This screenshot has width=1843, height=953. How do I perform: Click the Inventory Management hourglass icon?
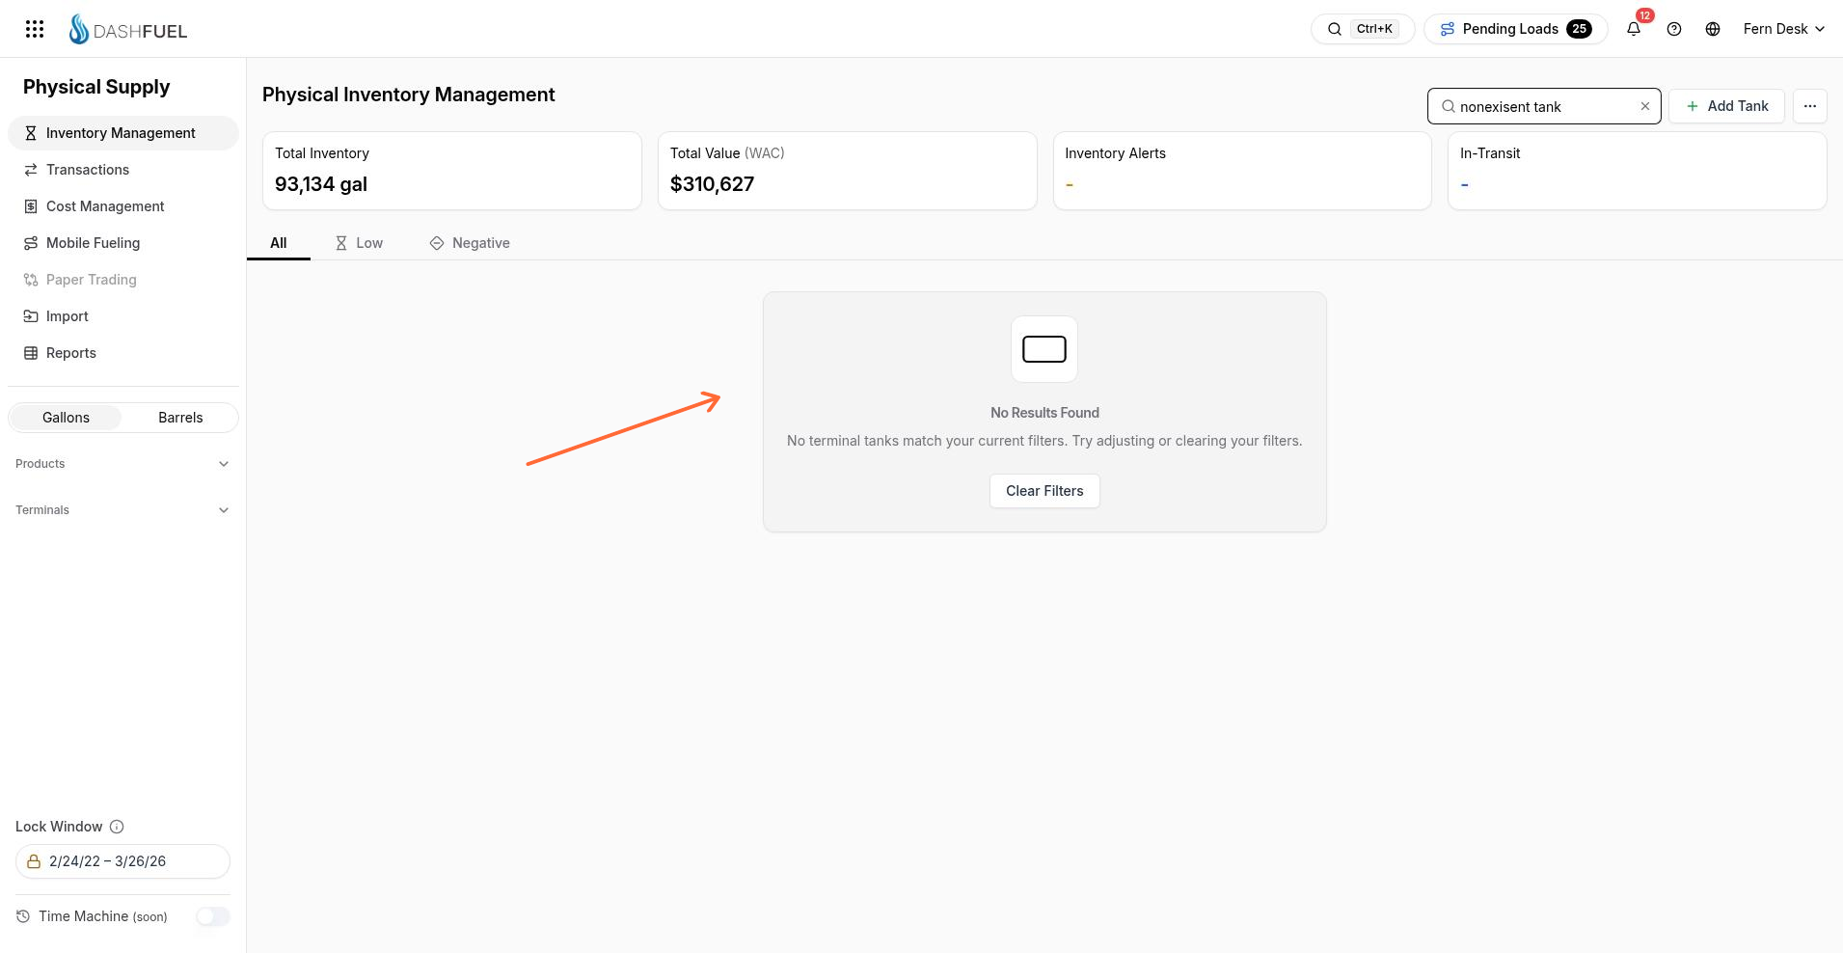coord(31,133)
